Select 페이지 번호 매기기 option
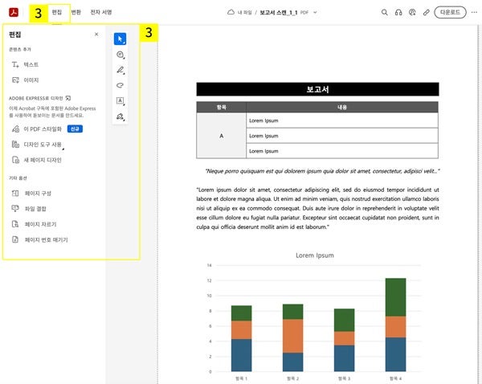The image size is (482, 384). click(39, 239)
